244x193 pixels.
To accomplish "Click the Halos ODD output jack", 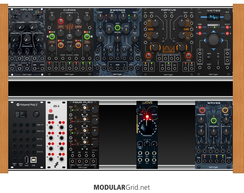I will coord(35,69).
